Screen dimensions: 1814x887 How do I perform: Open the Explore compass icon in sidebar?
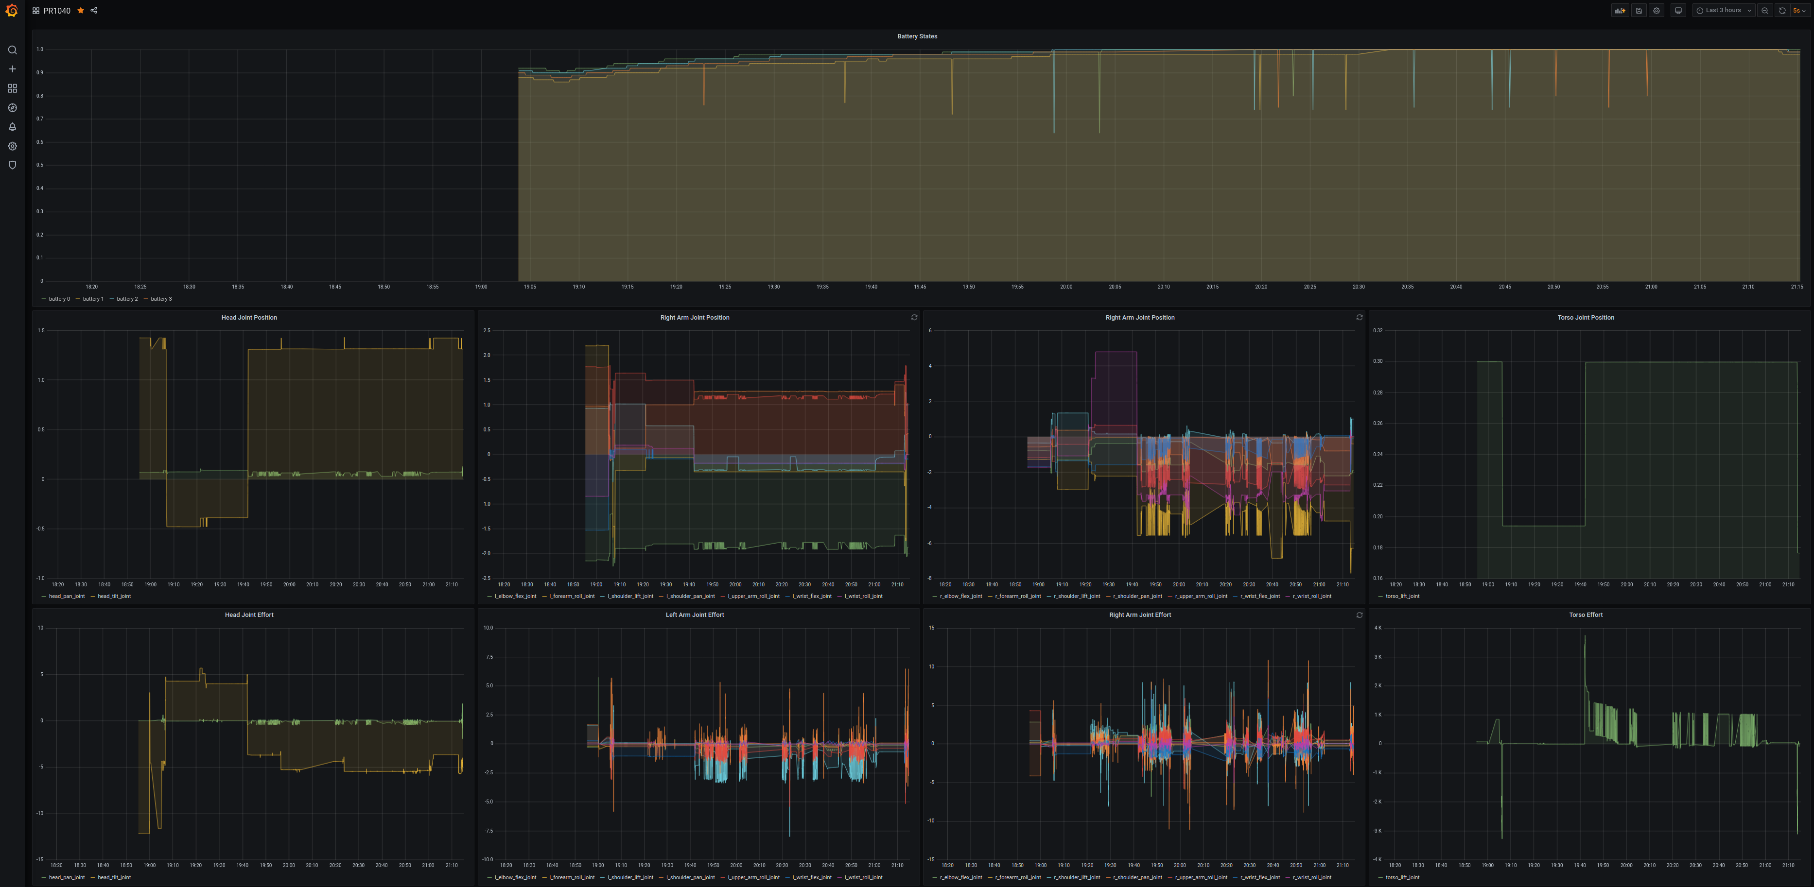pyautogui.click(x=12, y=108)
